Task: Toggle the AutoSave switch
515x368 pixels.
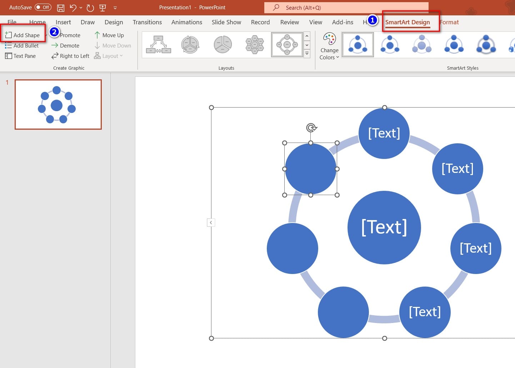Action: 43,7
